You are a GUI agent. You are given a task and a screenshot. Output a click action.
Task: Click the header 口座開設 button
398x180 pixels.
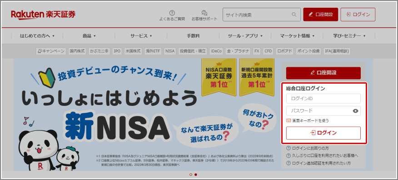click(321, 15)
